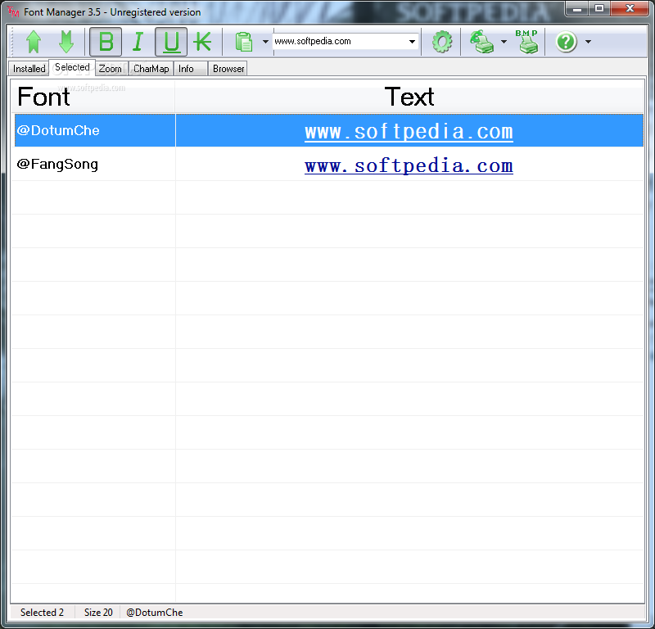Screen dimensions: 655x629
Task: Click the print fonts printer icon
Action: tap(482, 42)
